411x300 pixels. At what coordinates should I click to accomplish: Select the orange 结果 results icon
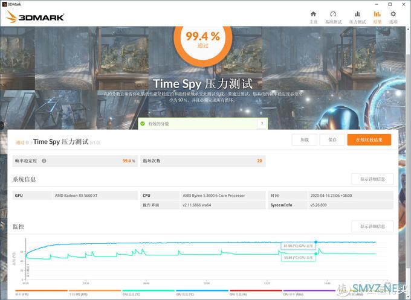click(x=377, y=14)
